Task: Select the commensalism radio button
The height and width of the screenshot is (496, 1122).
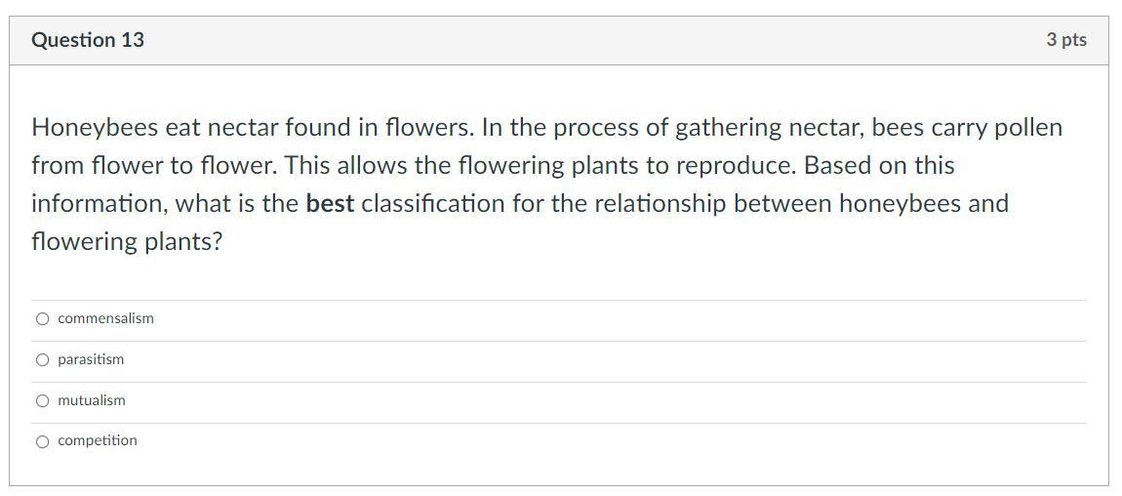Action: point(43,319)
